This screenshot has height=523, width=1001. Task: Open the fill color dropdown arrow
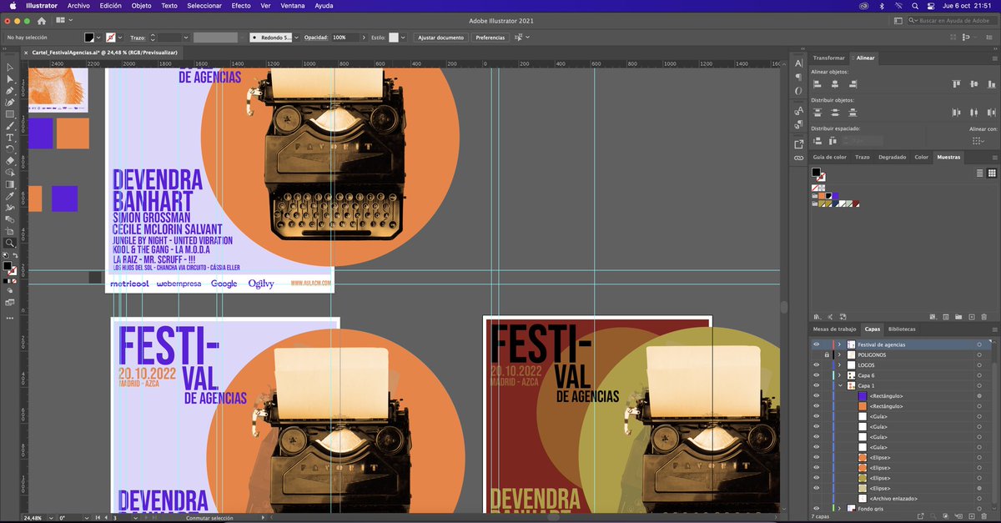(x=99, y=38)
